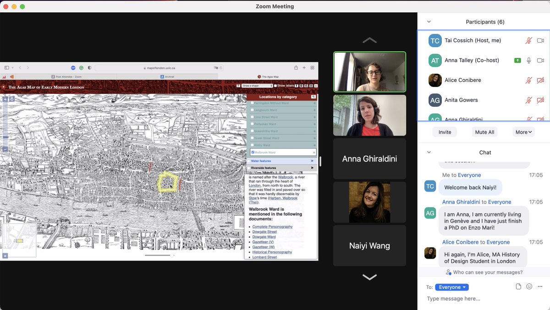Open the participants More dropdown
The width and height of the screenshot is (550, 310).
click(x=524, y=132)
